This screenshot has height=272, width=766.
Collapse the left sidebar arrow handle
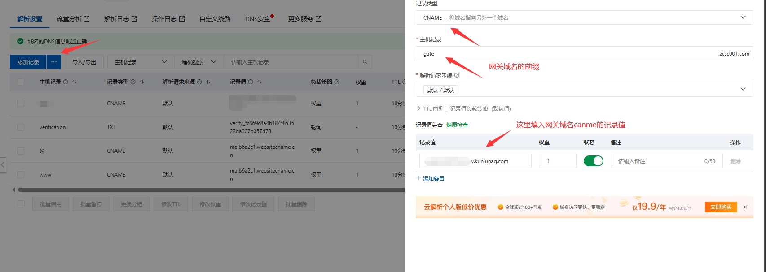pyautogui.click(x=3, y=164)
